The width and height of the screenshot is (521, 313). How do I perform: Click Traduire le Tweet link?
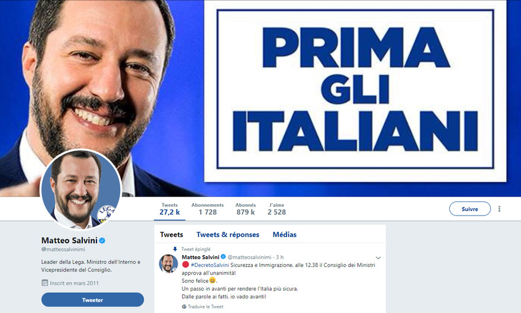[x=205, y=307]
